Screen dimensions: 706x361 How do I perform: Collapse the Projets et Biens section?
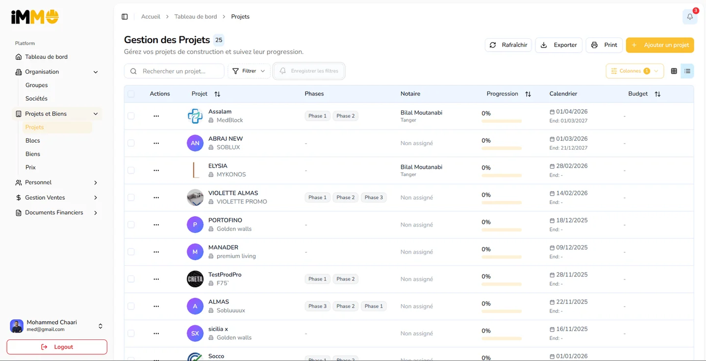[x=57, y=114]
